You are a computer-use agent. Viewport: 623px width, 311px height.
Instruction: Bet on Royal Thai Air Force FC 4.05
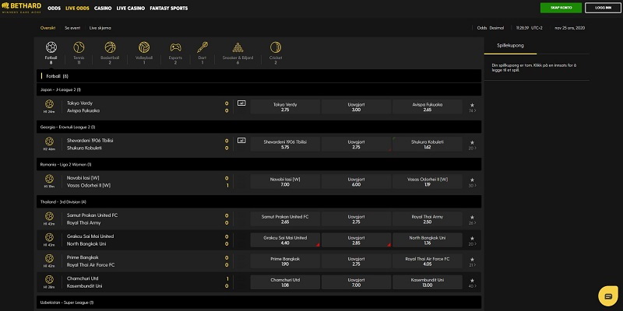click(x=427, y=261)
